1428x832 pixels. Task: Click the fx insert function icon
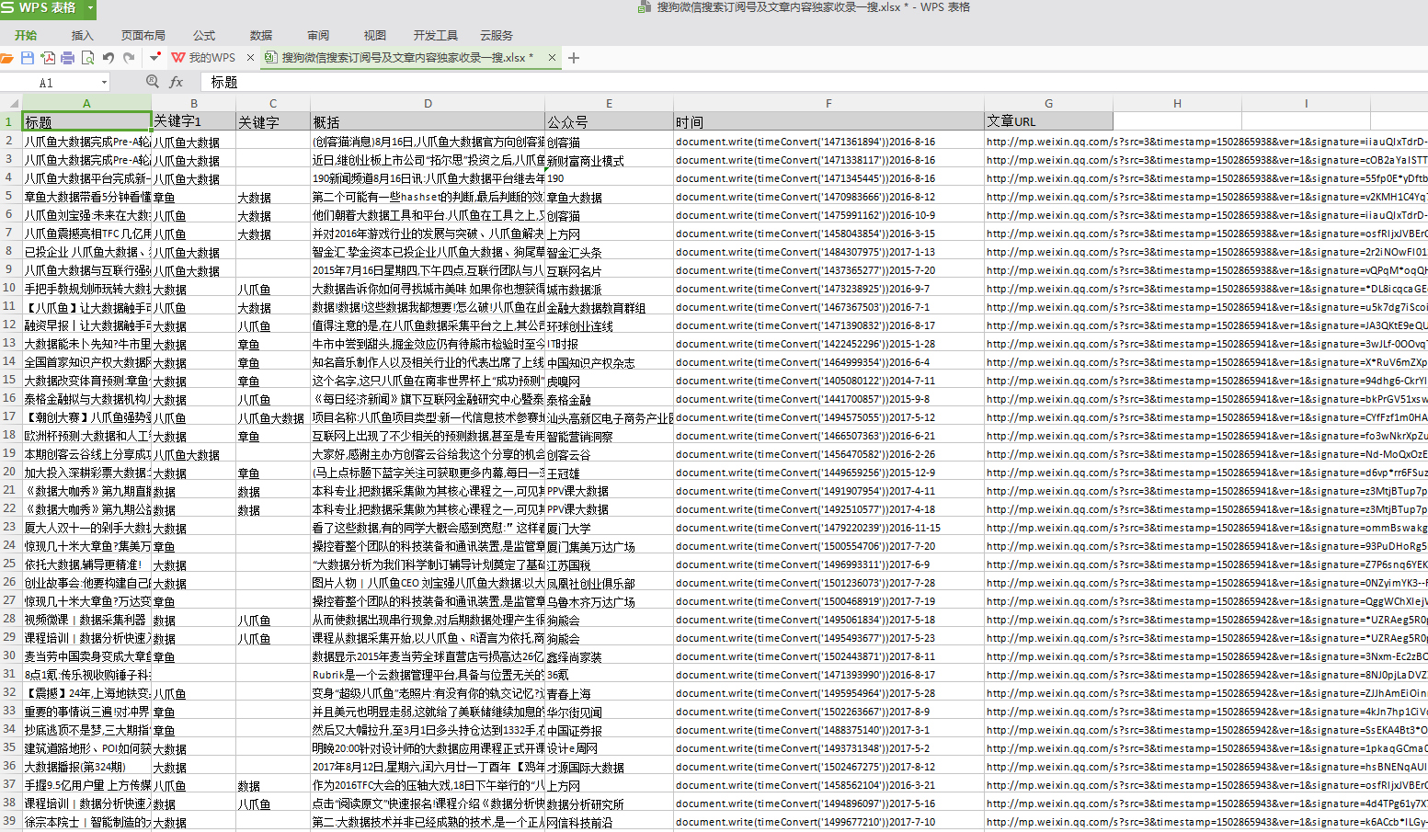(x=176, y=82)
